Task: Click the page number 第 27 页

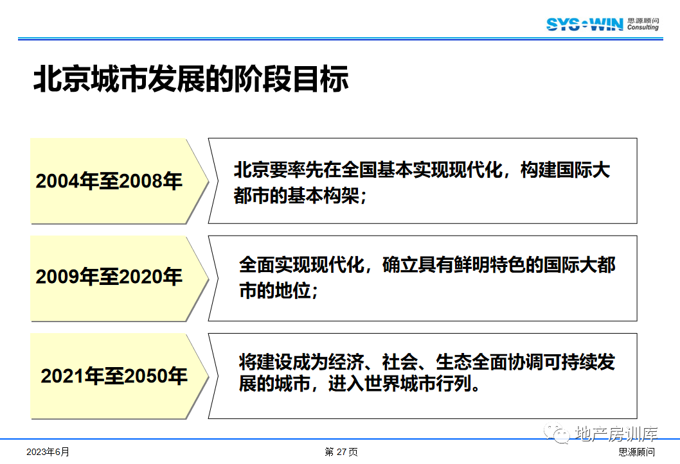Action: 341,452
